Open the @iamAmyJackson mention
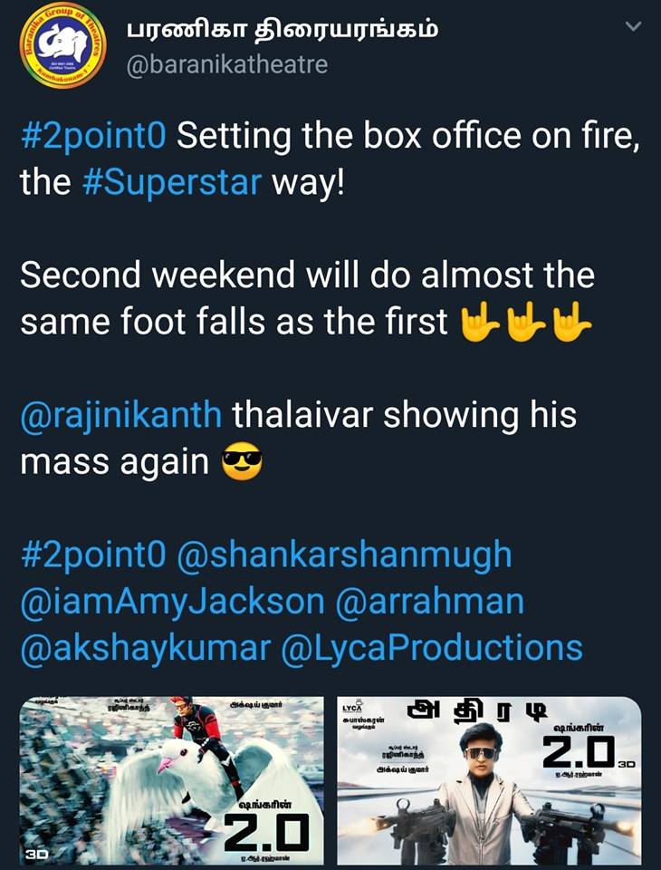Viewport: 661px width, 870px height. (172, 603)
